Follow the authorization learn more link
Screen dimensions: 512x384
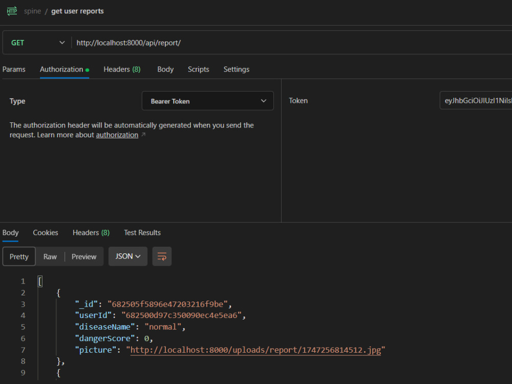[117, 135]
